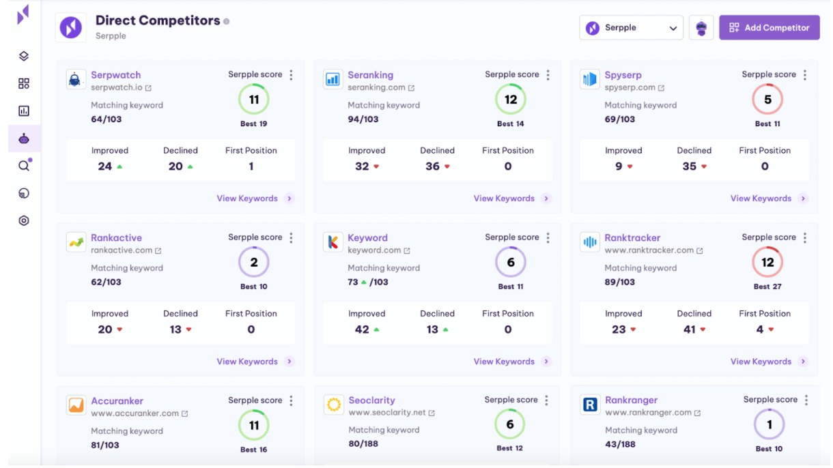Open the Accuranker competitor name link
The width and height of the screenshot is (833, 468).
click(117, 401)
